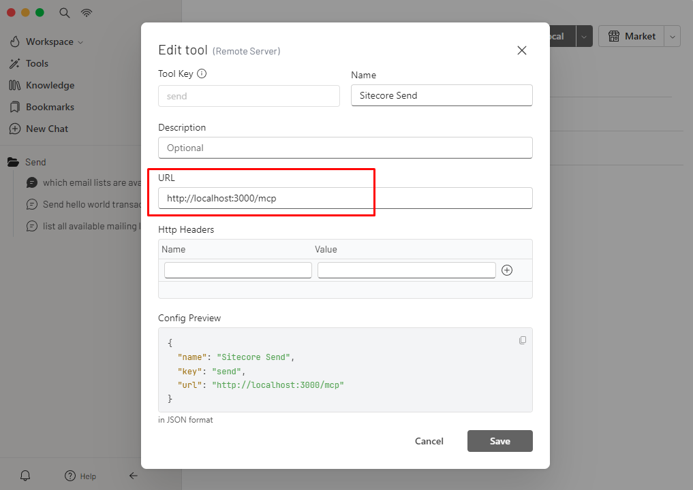
Task: Add header row with plus icon
Action: (507, 270)
